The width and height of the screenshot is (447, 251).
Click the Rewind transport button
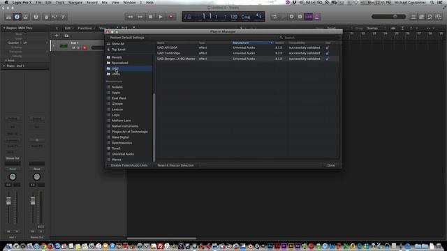tap(130, 17)
